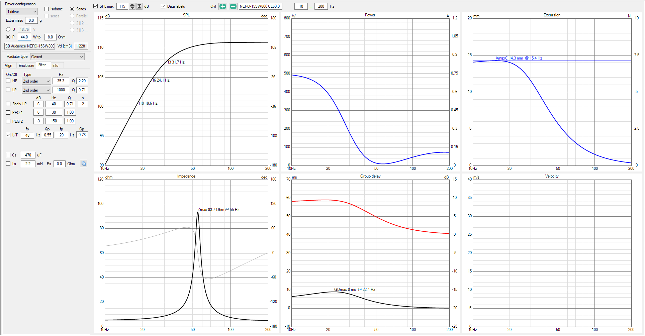Click the frequency range end field 200
The width and height of the screenshot is (645, 336).
[x=321, y=6]
